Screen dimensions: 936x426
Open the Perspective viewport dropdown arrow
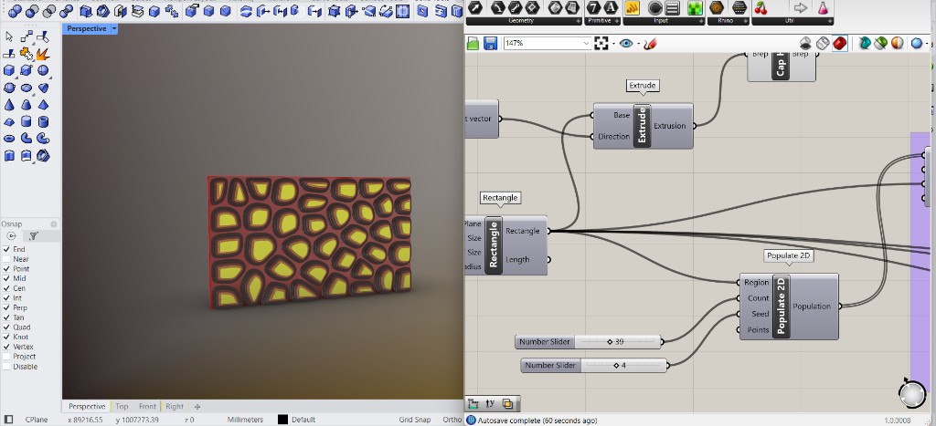pyautogui.click(x=114, y=28)
